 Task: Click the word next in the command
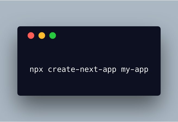coord(89,69)
